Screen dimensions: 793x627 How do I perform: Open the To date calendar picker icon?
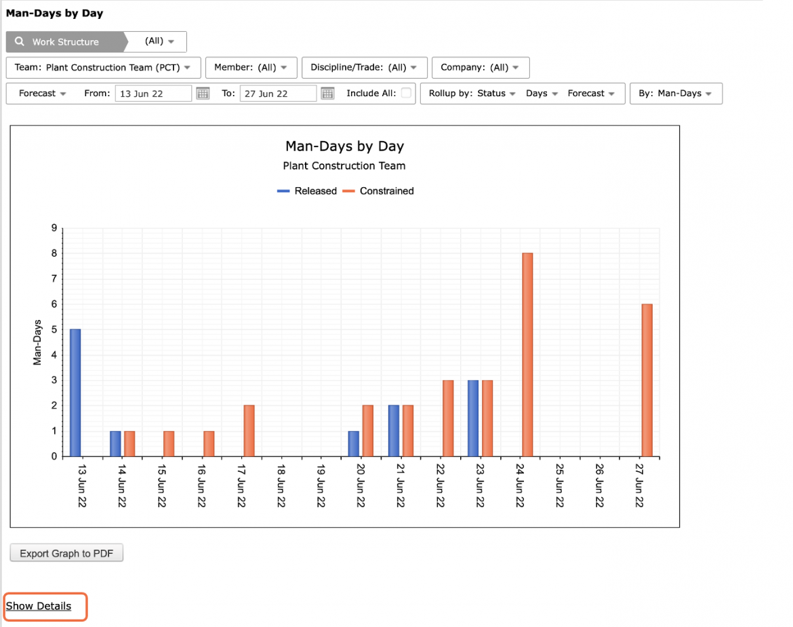[x=328, y=94]
